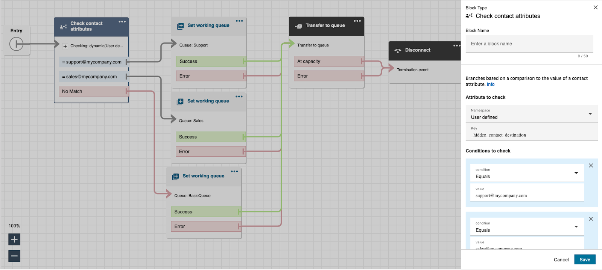The height and width of the screenshot is (270, 602).
Task: Click the Save button
Action: [584, 259]
